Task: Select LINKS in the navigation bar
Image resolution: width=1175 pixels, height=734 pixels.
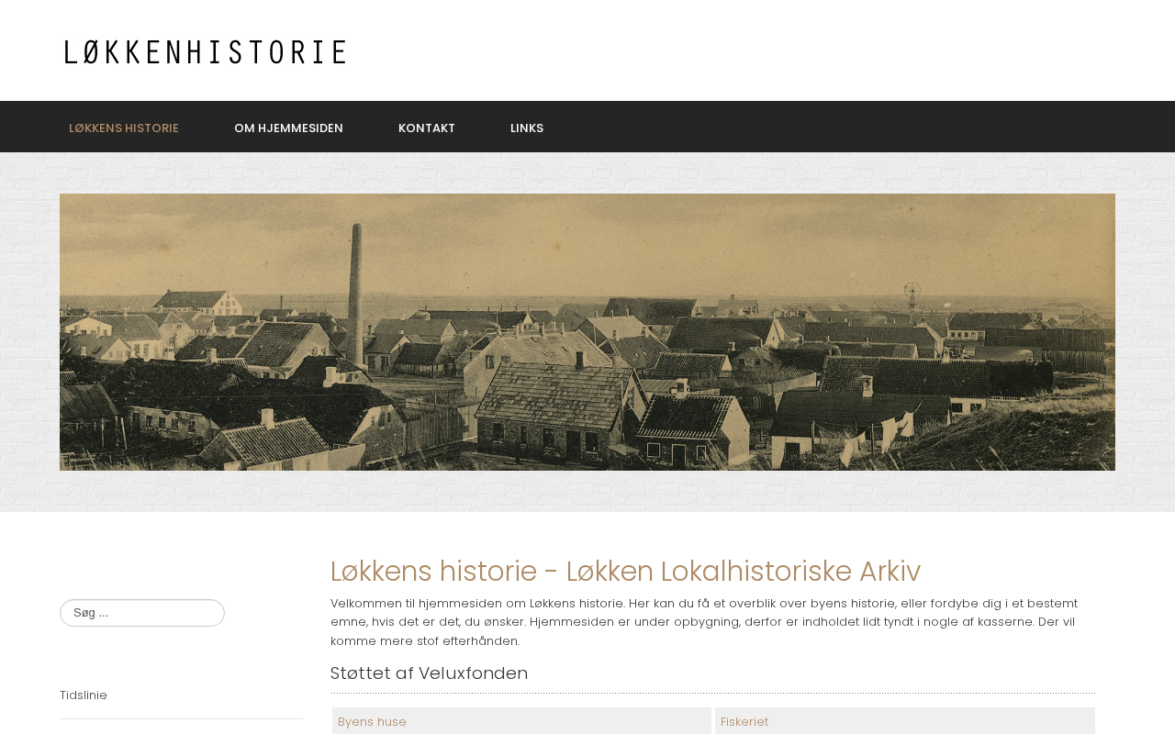Action: click(527, 128)
